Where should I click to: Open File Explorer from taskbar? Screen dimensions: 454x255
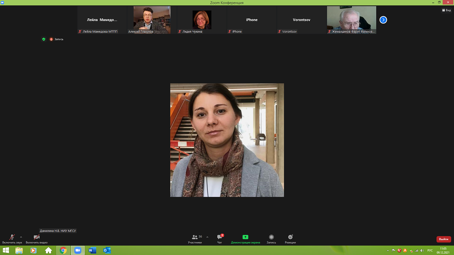19,250
